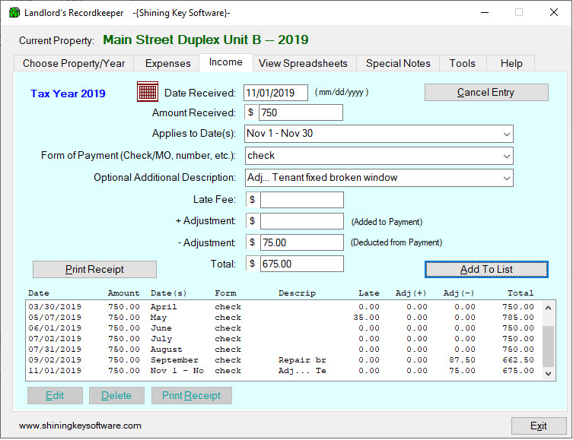
Task: Open the Help tab
Action: [x=511, y=63]
